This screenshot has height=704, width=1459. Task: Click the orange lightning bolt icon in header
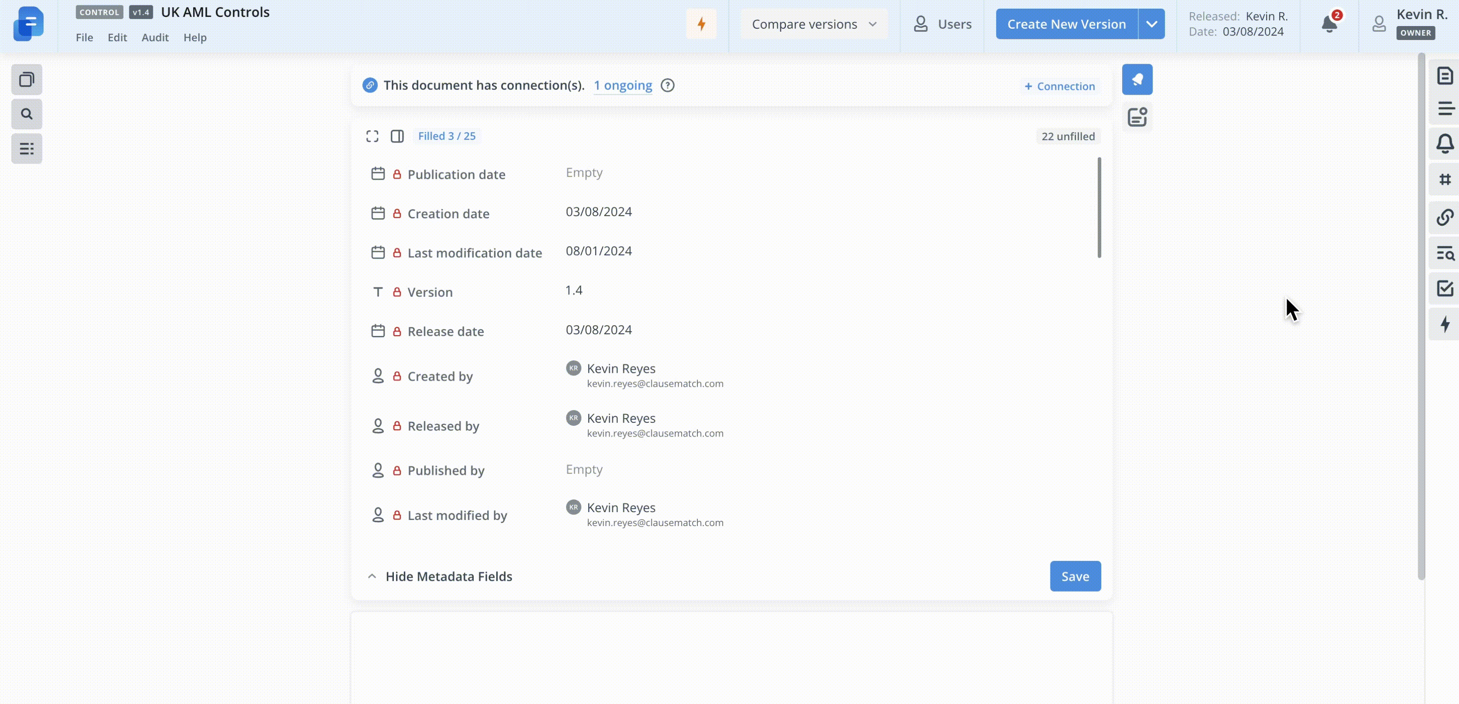click(x=701, y=24)
